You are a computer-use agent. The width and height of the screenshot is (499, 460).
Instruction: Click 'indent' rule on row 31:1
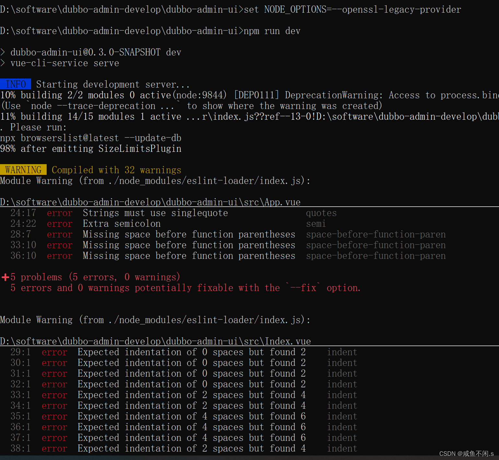(342, 373)
